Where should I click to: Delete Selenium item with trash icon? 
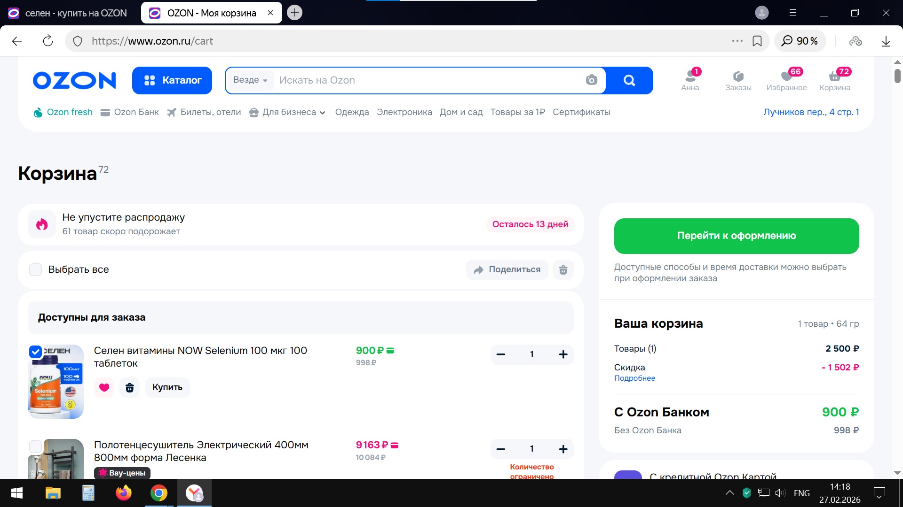130,387
